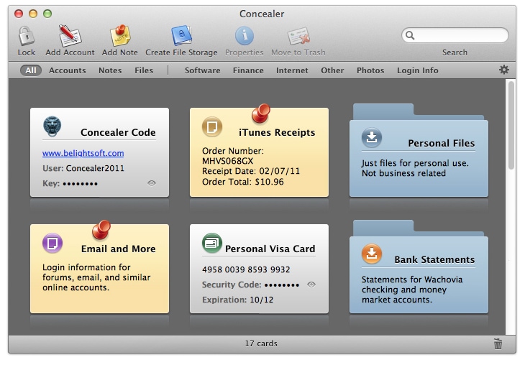Click the orange Bank Statements icon

(x=372, y=254)
